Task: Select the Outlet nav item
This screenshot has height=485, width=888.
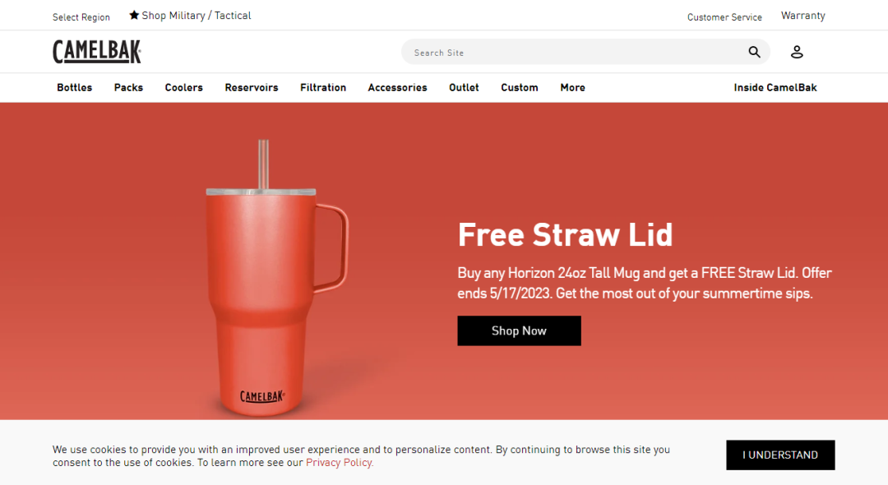Action: [464, 88]
